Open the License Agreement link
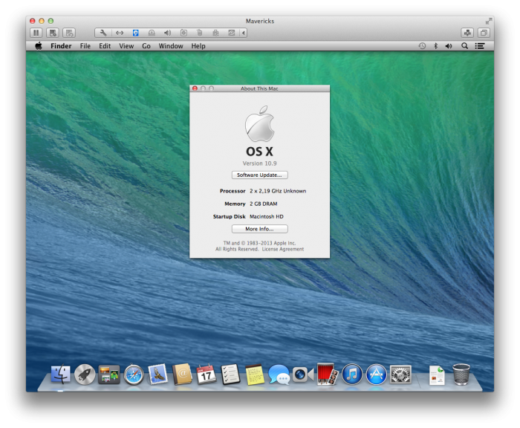This screenshot has width=520, height=428. [x=283, y=249]
